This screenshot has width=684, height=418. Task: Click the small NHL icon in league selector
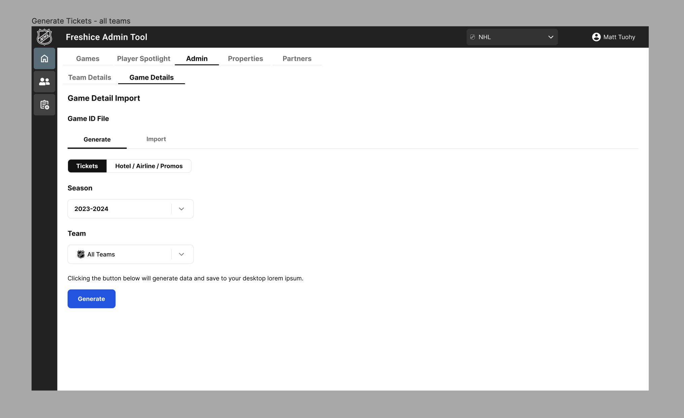[473, 37]
